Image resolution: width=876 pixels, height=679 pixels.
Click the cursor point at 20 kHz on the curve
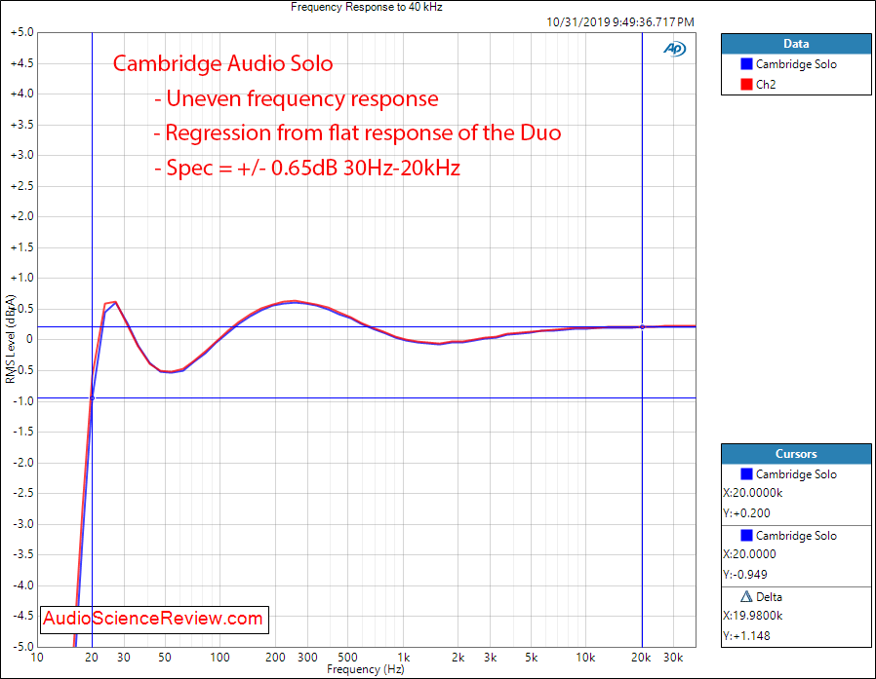pyautogui.click(x=642, y=327)
